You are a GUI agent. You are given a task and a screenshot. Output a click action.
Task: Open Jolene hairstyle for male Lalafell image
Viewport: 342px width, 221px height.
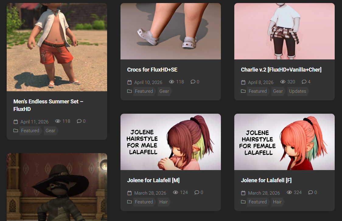click(171, 142)
